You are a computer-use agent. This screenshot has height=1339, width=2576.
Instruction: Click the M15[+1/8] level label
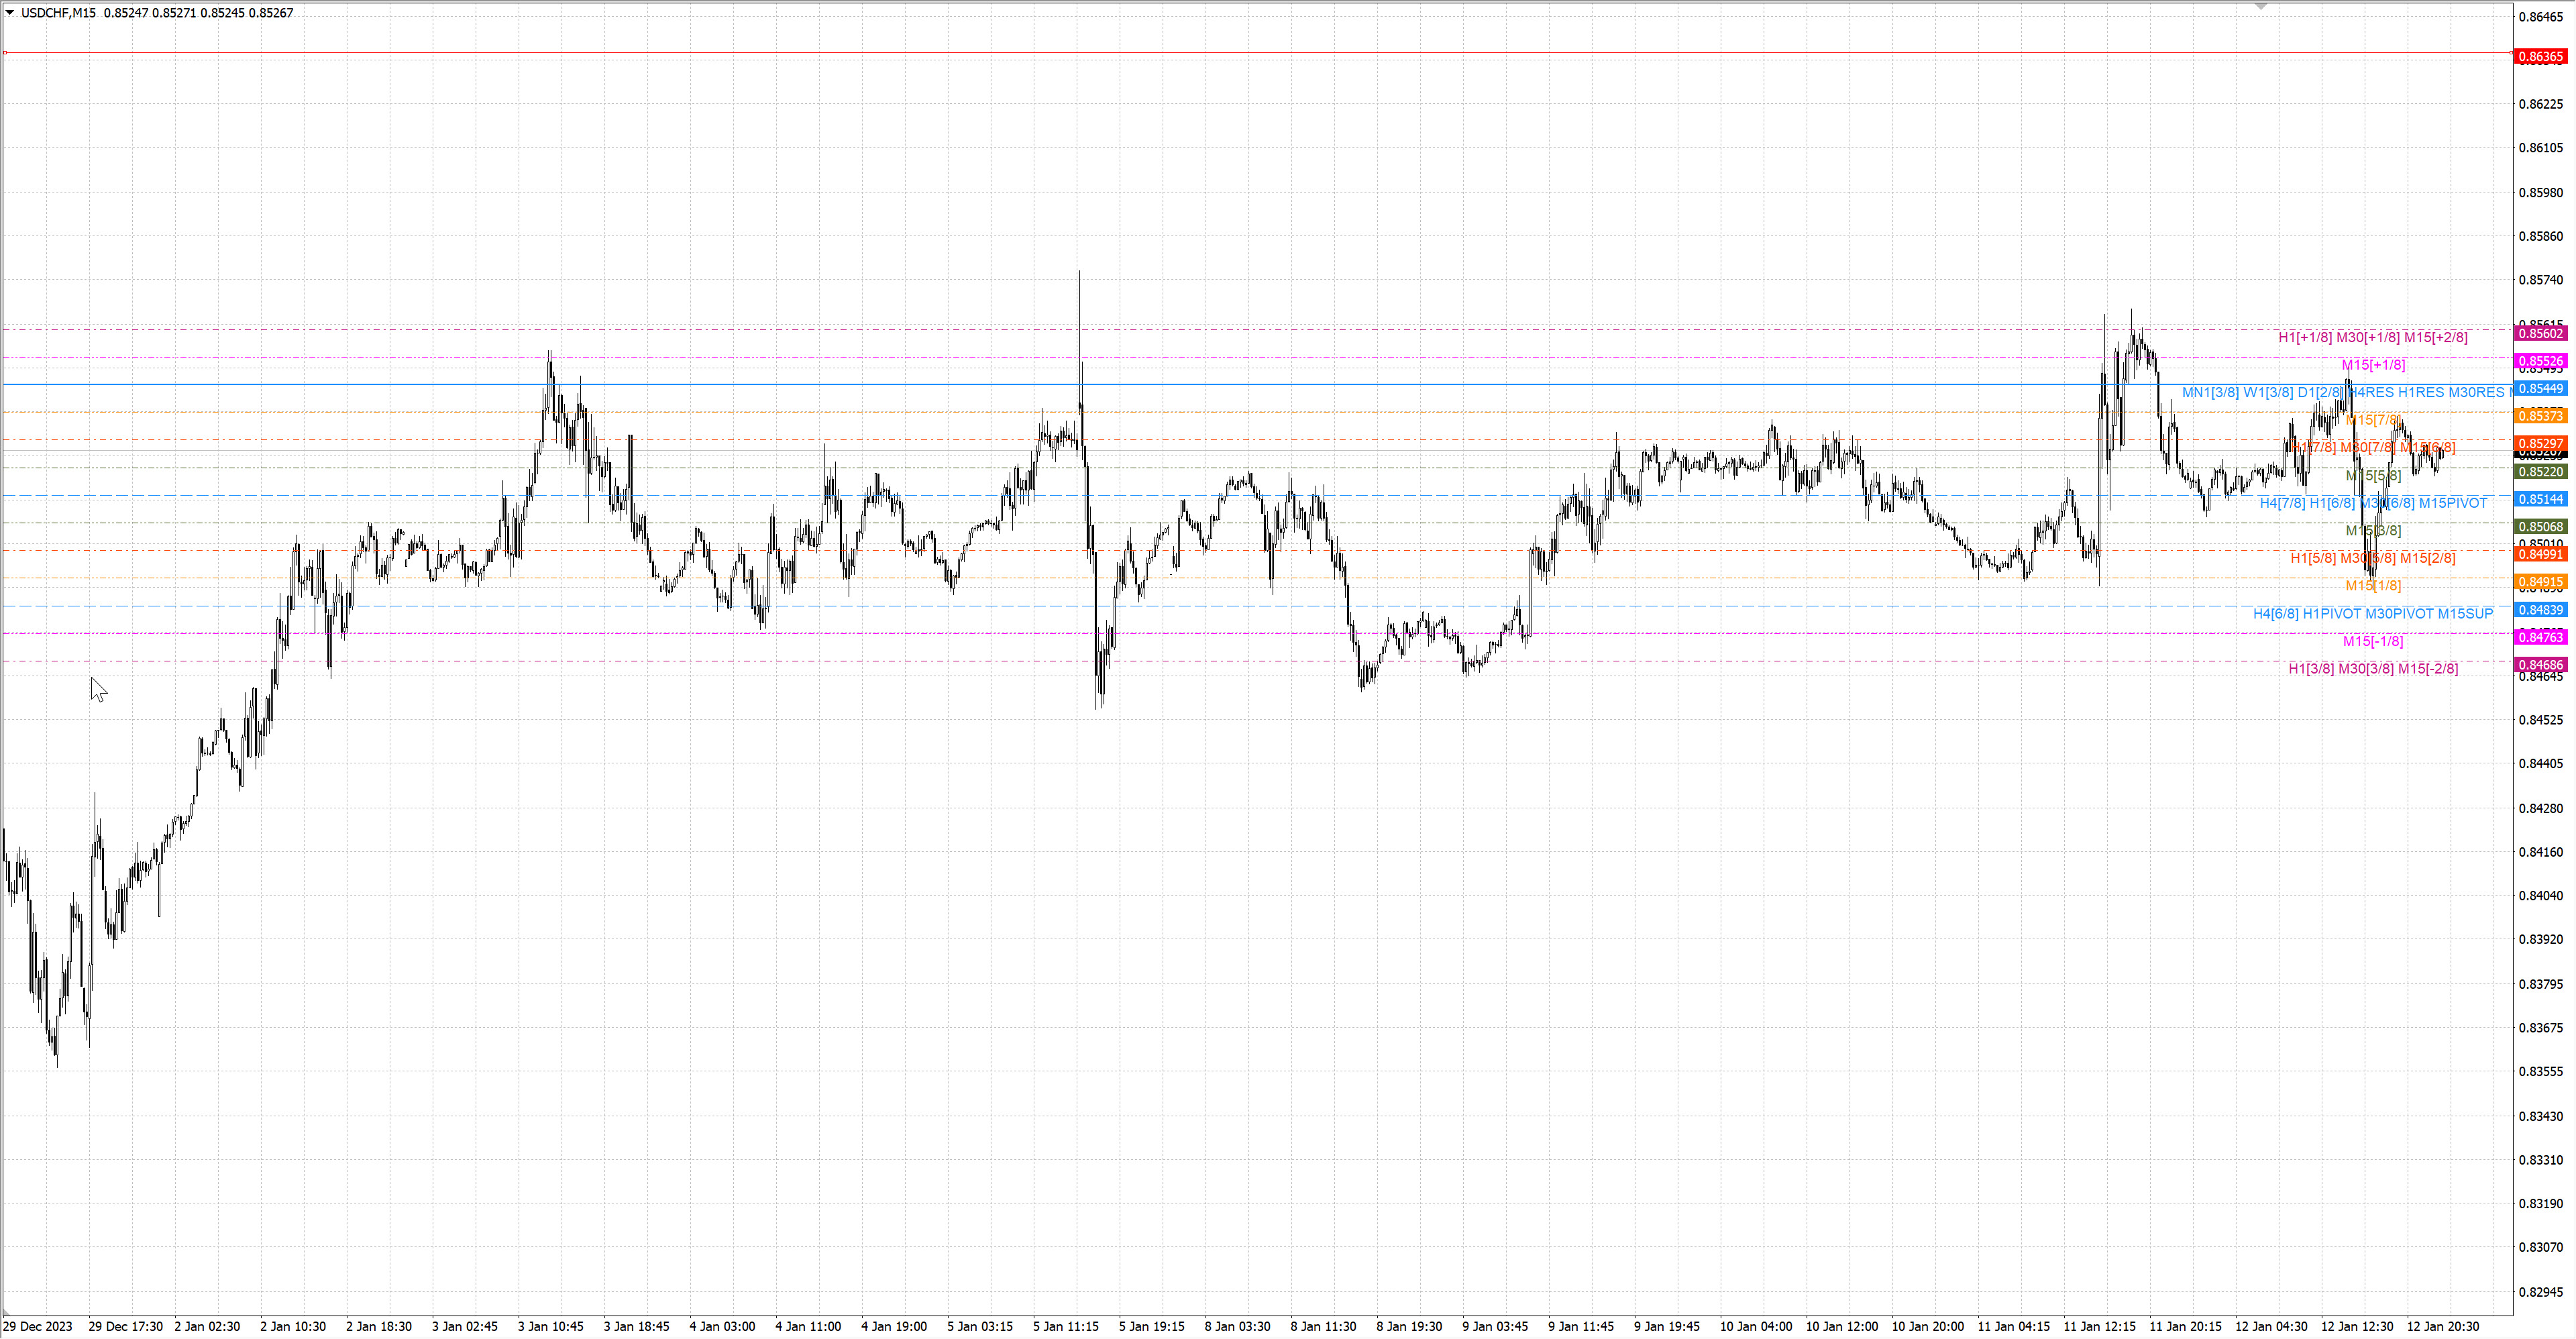coord(2373,365)
